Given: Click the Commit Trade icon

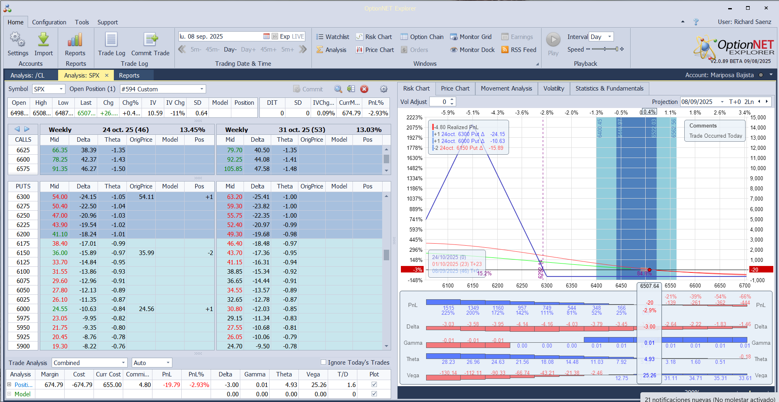Looking at the screenshot, I should pos(150,40).
